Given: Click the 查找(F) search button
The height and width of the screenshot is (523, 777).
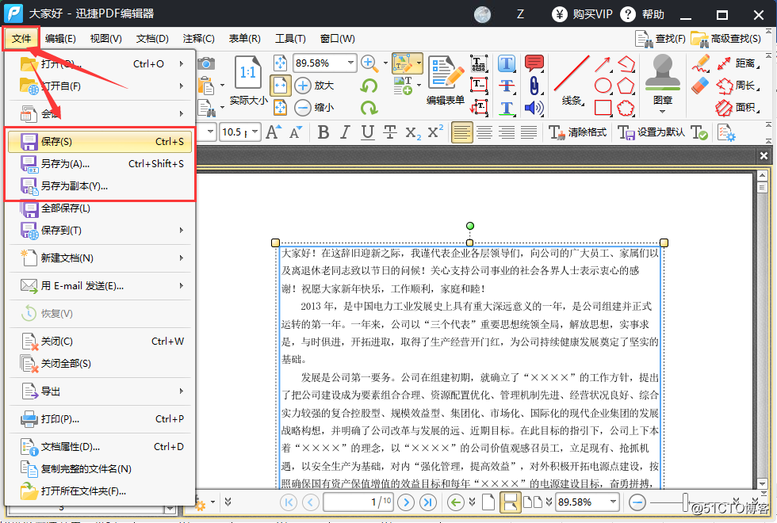Looking at the screenshot, I should [660, 39].
